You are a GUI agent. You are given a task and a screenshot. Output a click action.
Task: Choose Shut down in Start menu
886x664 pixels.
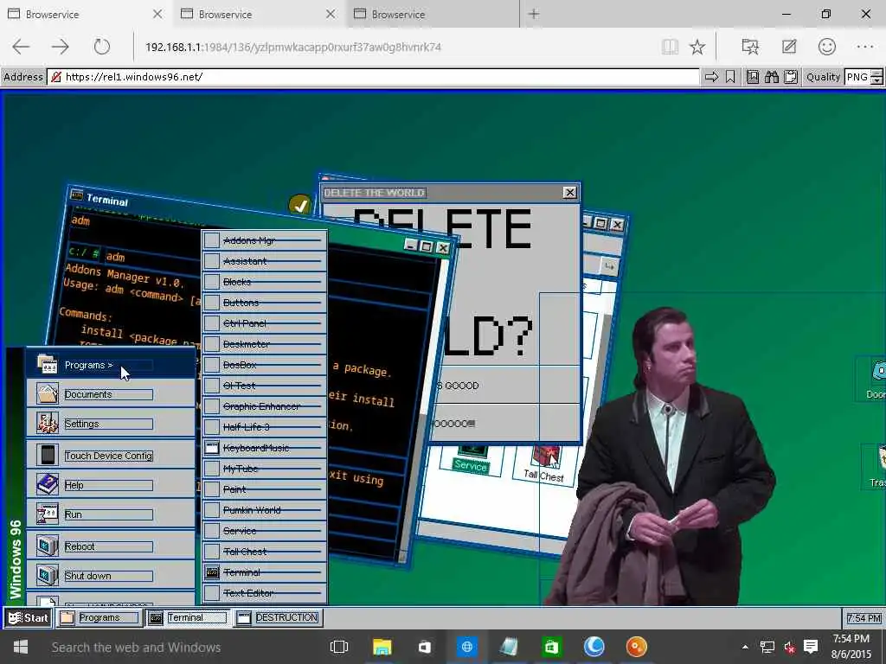click(111, 575)
